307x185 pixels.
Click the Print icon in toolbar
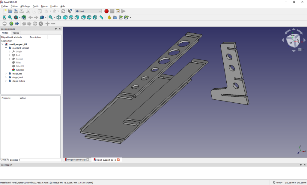pos(22,11)
